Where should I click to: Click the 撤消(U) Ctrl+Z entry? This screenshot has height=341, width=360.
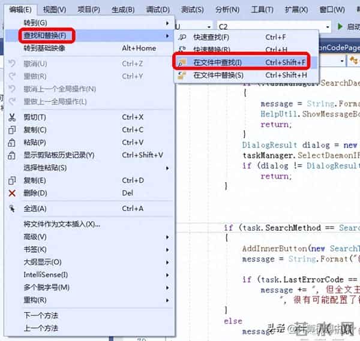(89, 64)
